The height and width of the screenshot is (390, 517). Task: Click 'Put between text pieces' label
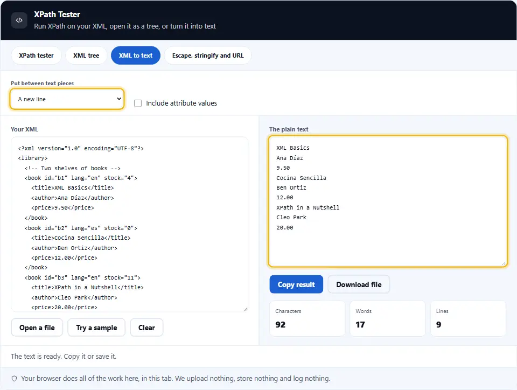click(x=42, y=83)
